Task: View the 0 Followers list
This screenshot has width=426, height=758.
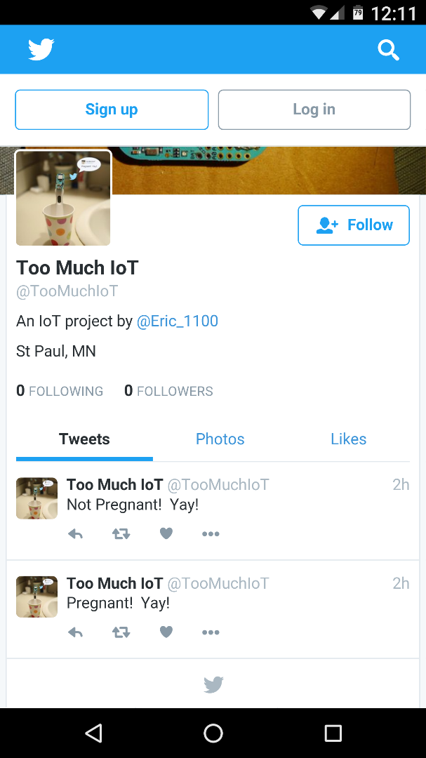Action: coord(168,391)
